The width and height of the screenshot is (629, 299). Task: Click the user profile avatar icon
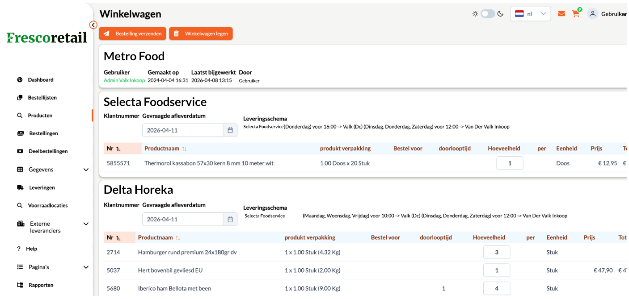[x=593, y=14]
